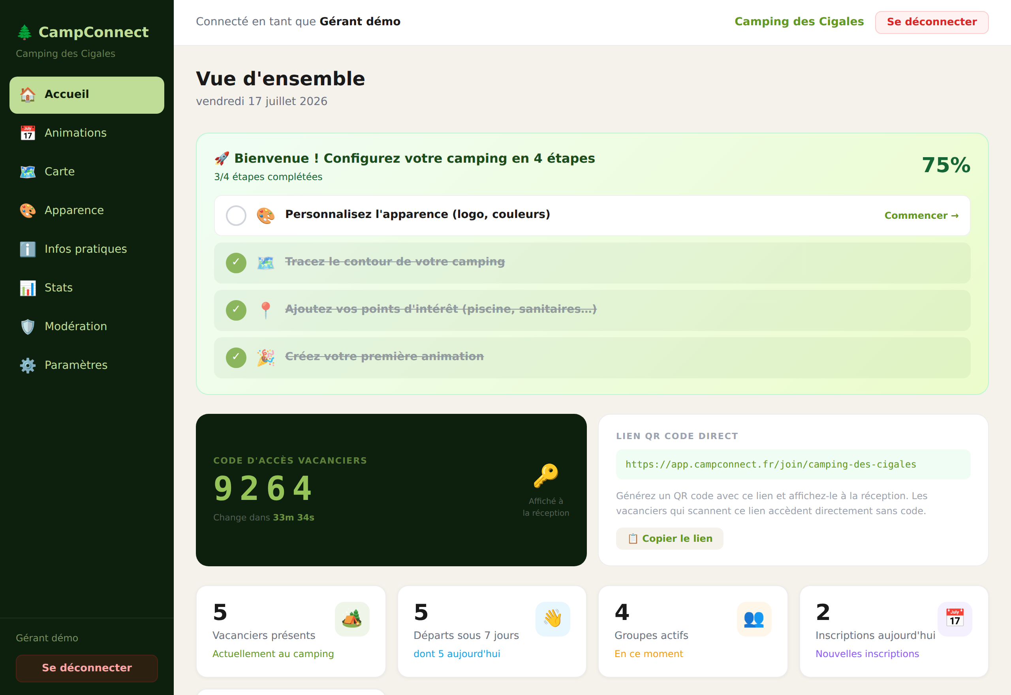This screenshot has width=1011, height=695.
Task: Click the people icon on Groupes actifs card
Action: 754,619
